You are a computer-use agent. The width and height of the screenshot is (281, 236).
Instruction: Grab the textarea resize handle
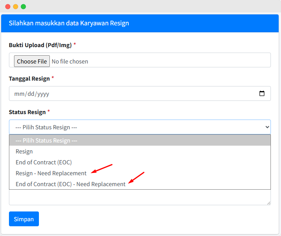tap(269, 203)
